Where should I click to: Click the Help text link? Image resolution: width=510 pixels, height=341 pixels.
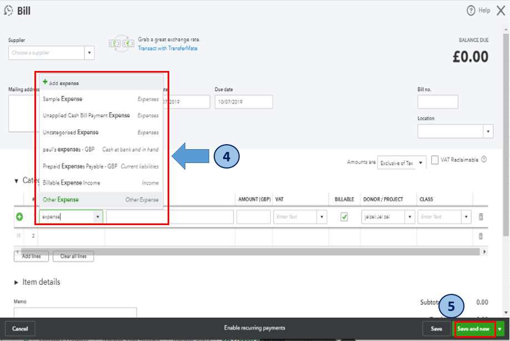tap(484, 11)
